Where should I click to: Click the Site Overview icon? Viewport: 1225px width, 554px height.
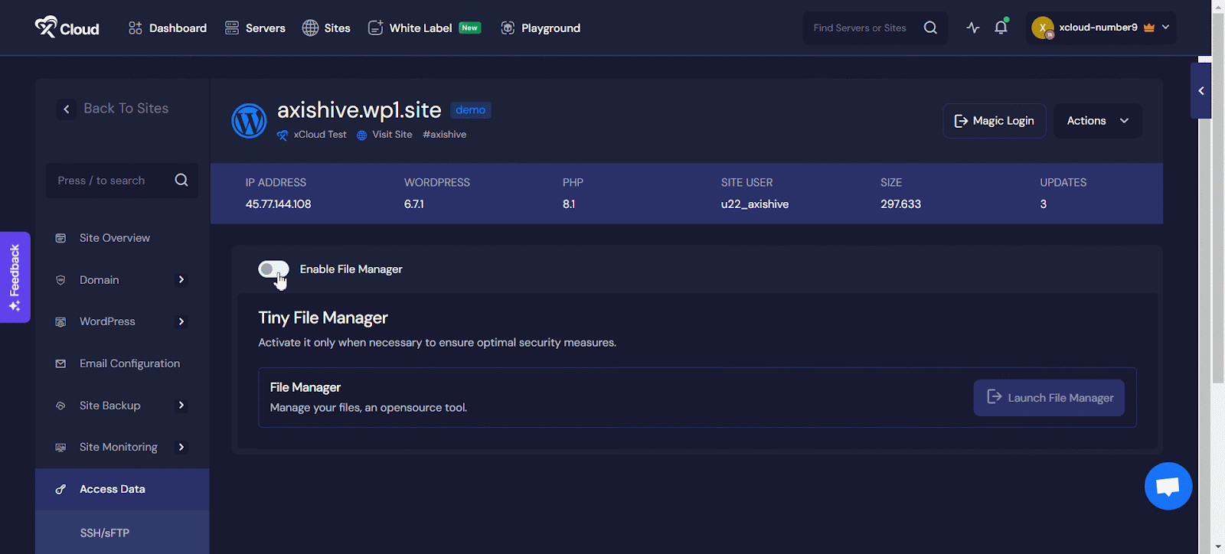point(60,238)
